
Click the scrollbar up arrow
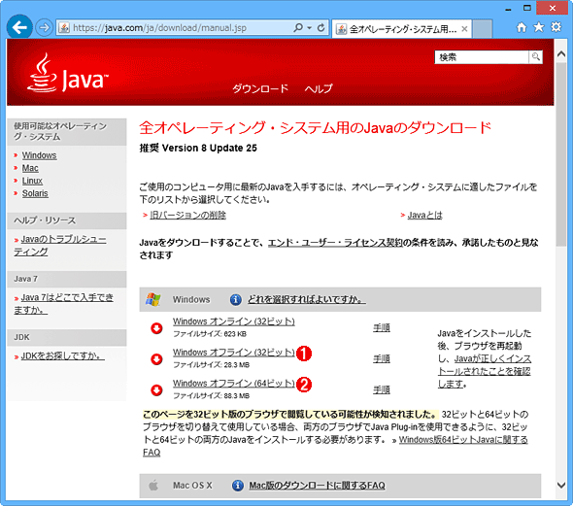click(561, 54)
